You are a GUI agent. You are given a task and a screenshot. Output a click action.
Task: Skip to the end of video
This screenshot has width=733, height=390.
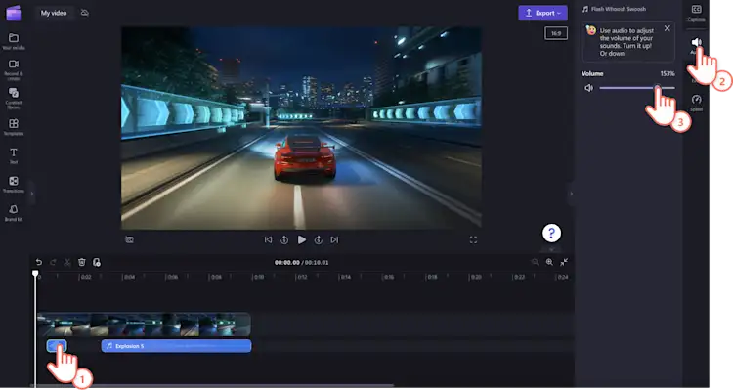tap(334, 239)
